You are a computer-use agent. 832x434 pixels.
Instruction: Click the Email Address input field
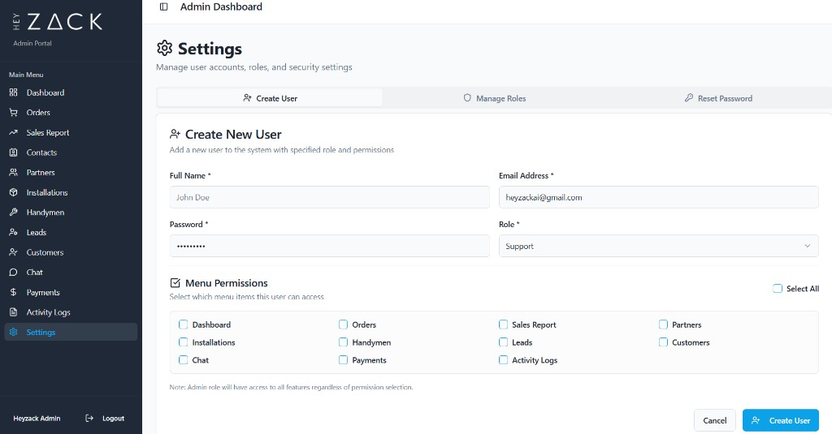[x=658, y=197]
